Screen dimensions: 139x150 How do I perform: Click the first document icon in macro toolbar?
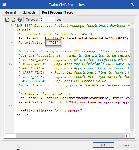click(7, 20)
